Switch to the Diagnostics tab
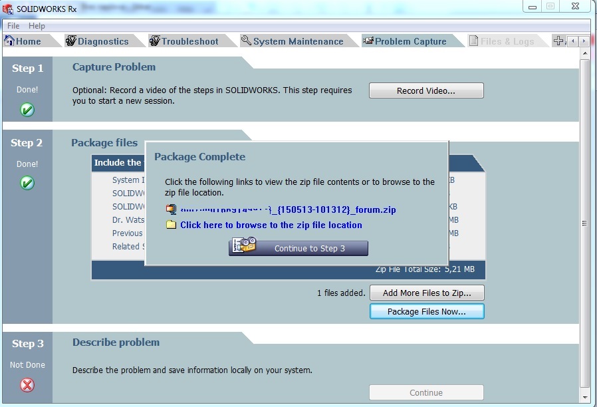This screenshot has width=597, height=407. (97, 41)
